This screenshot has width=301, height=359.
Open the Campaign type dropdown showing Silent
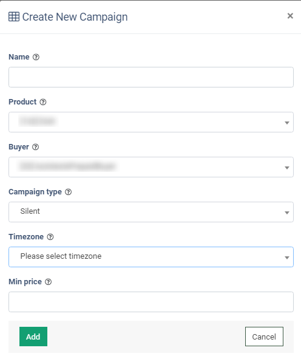pos(151,212)
